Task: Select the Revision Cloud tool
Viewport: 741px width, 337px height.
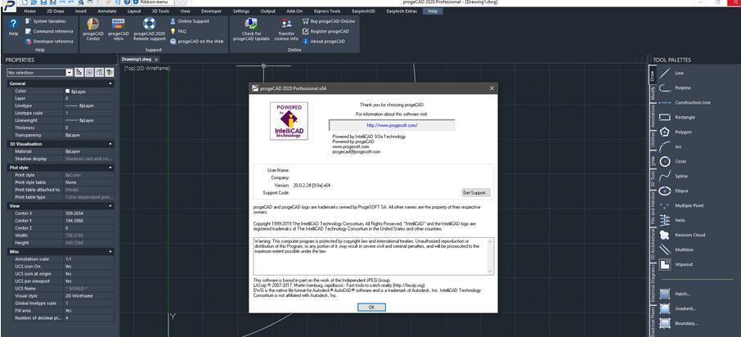Action: [682, 235]
